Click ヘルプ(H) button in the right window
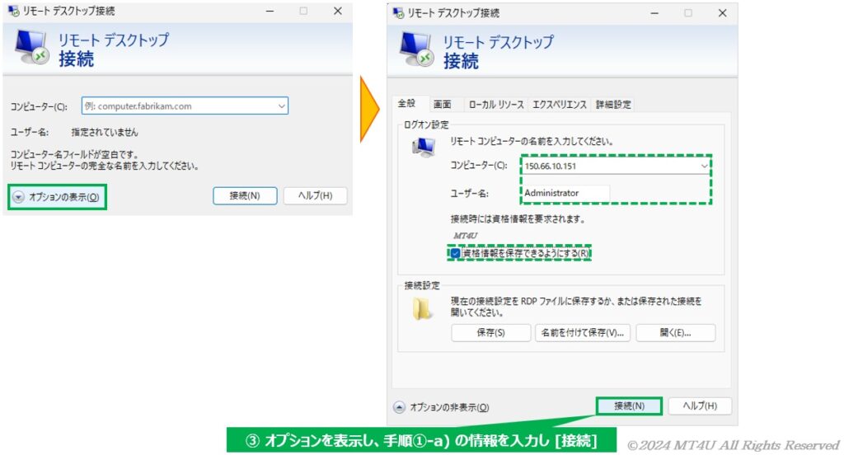 coord(700,406)
